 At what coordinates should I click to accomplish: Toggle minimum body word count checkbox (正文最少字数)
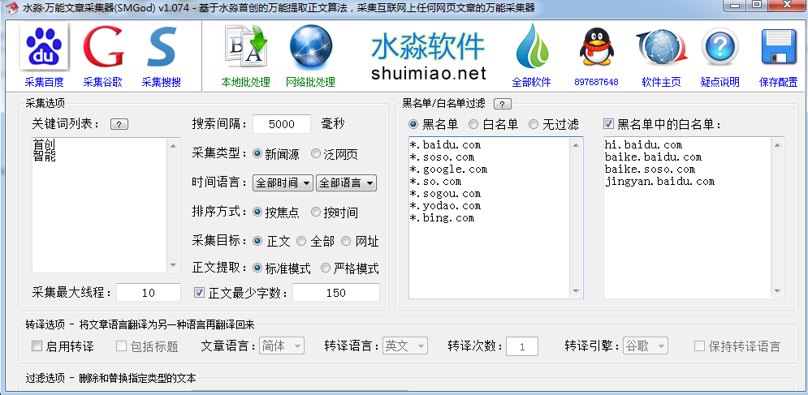199,293
